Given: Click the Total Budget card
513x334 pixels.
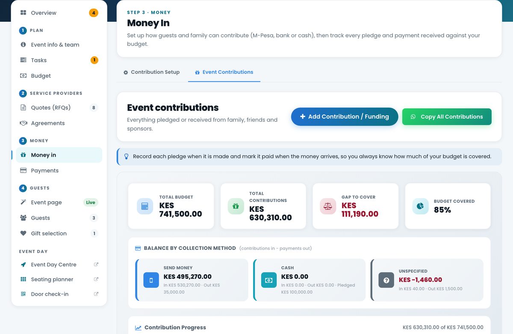Looking at the screenshot, I should point(171,206).
